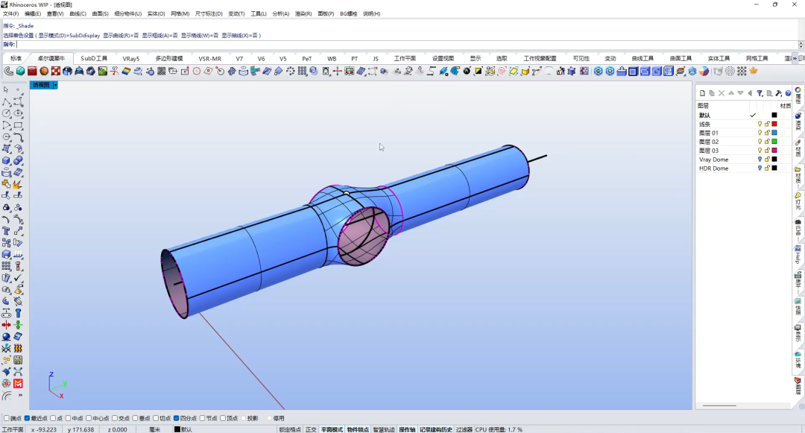Click the red-white checkered icon in toolbar
Viewport: 805px width, 433px height.
coord(56,72)
